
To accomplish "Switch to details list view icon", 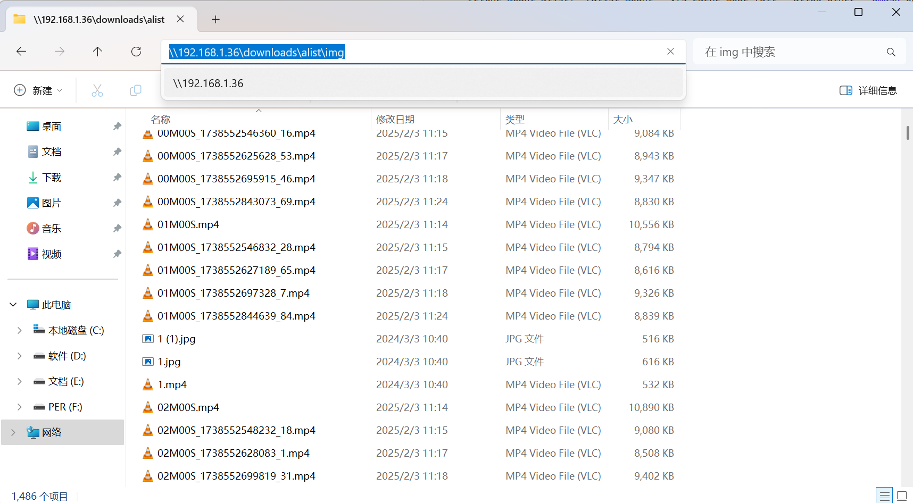I will 884,496.
